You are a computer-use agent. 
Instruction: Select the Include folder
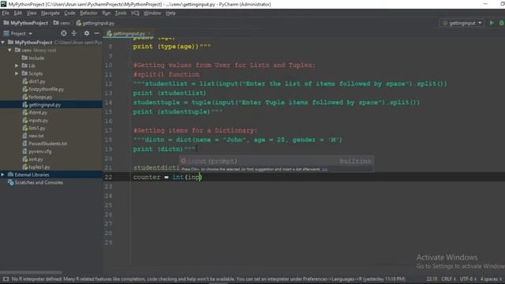[33, 58]
